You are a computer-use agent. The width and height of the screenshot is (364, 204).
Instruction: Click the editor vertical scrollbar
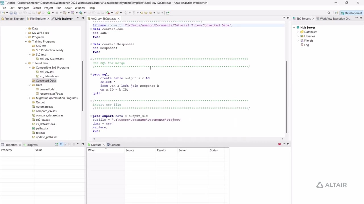(287, 96)
